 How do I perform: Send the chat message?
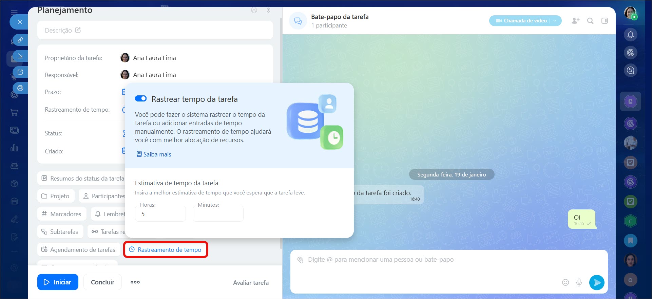tap(597, 282)
